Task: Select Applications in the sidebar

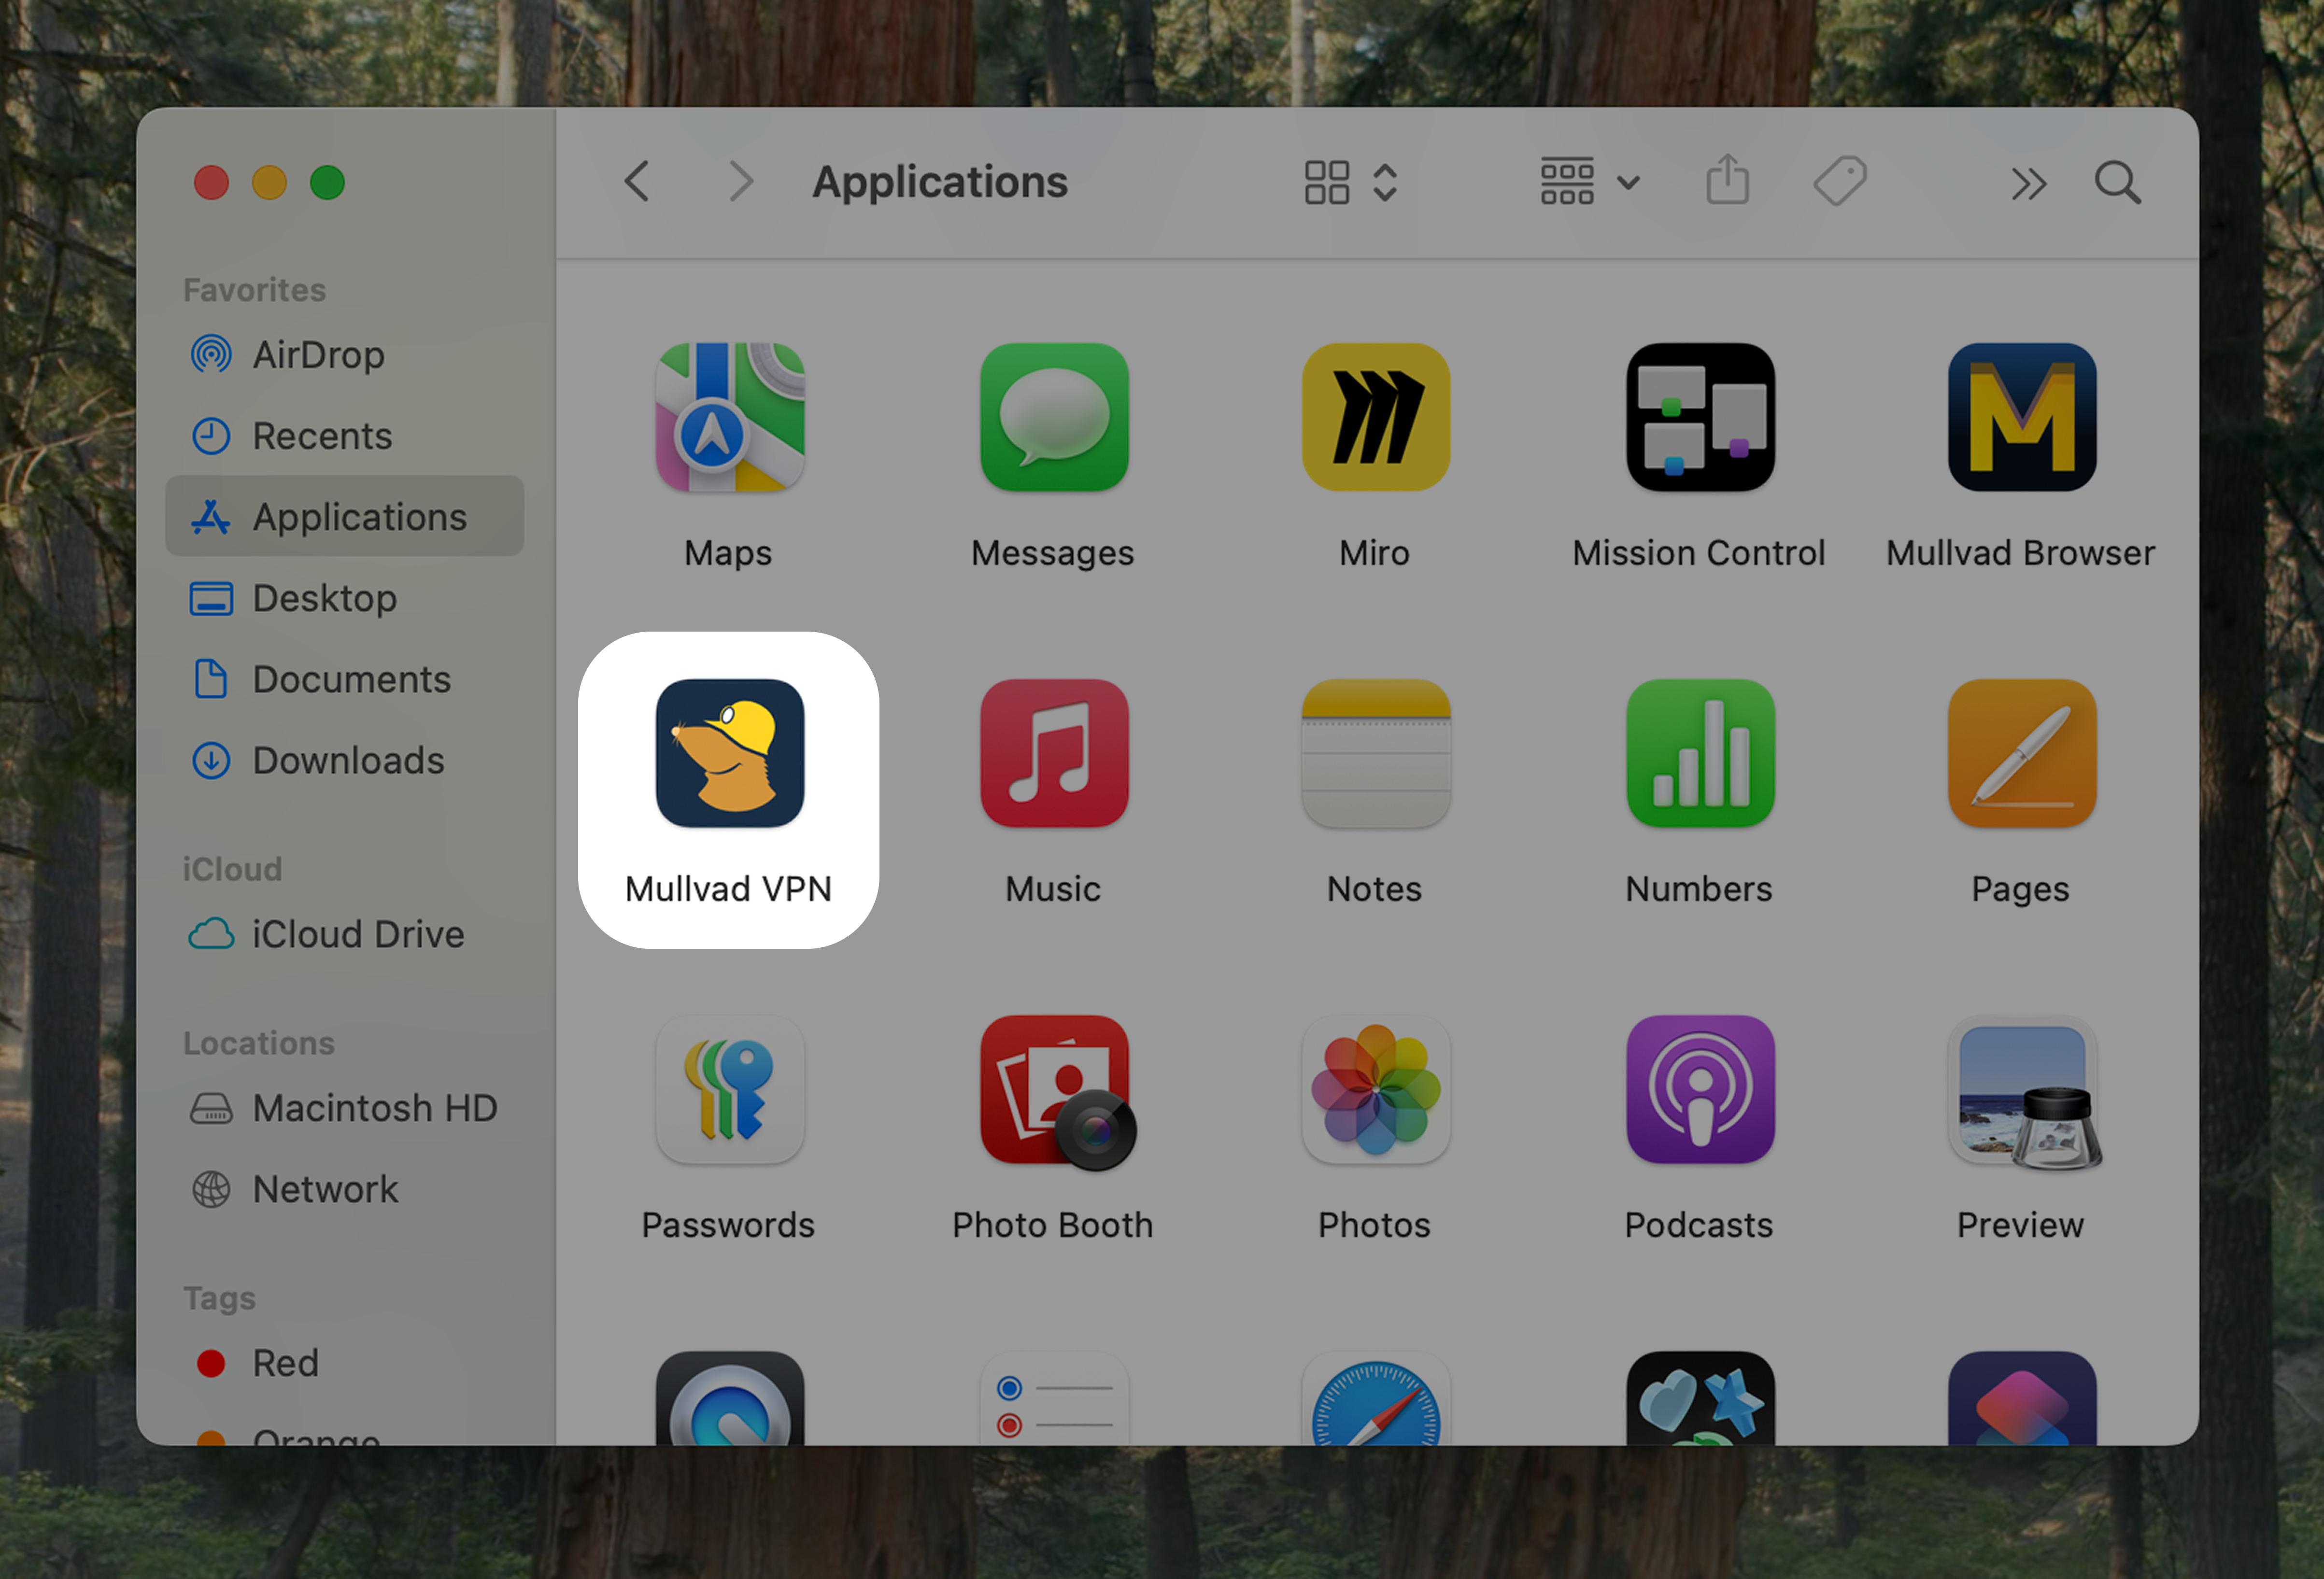Action: pos(344,516)
